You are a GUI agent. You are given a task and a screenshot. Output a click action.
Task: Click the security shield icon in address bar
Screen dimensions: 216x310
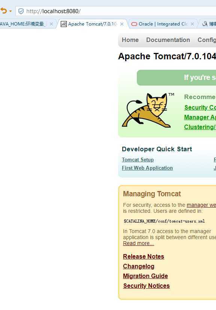coord(21,11)
